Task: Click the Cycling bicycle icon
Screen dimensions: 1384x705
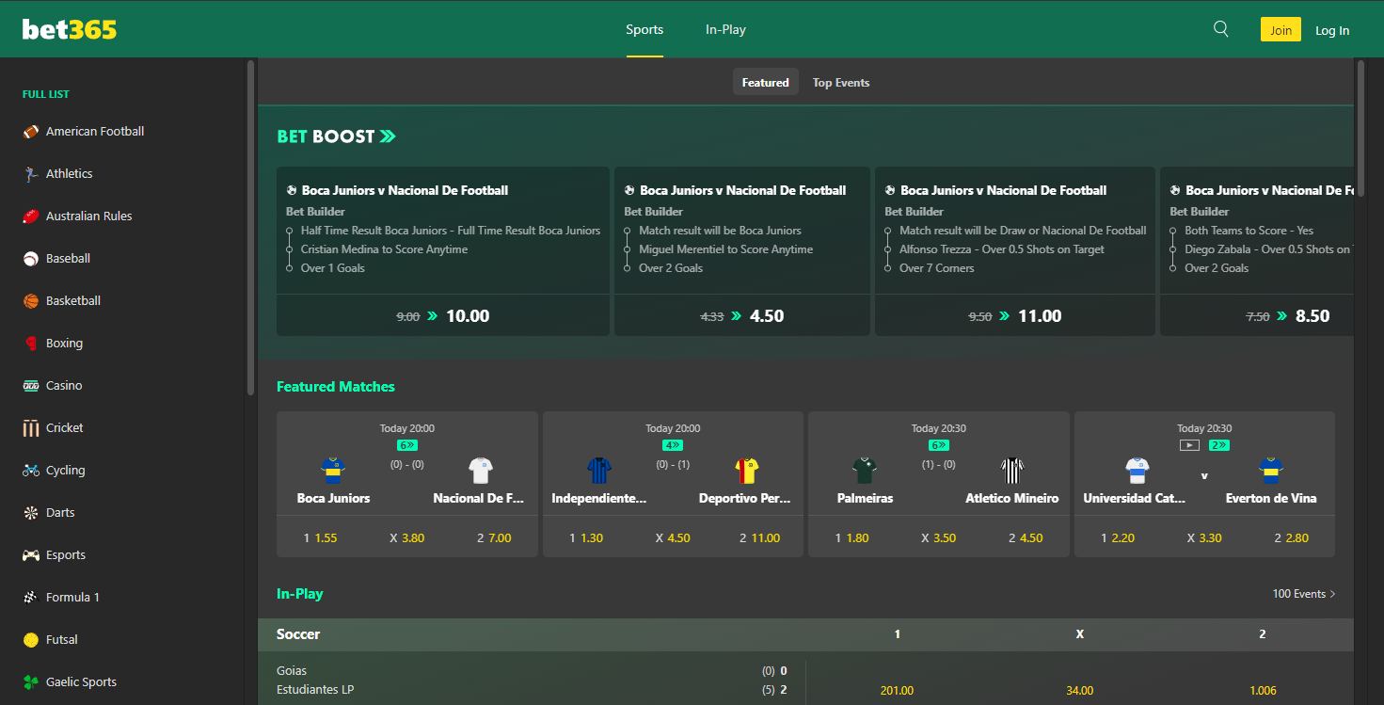Action: (31, 471)
